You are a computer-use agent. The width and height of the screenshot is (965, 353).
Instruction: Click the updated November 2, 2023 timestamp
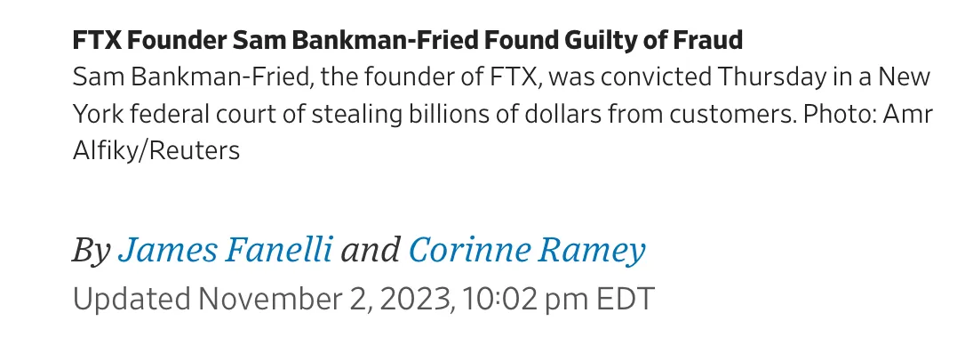tap(363, 300)
